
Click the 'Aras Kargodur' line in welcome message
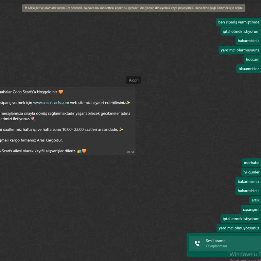coord(32,140)
